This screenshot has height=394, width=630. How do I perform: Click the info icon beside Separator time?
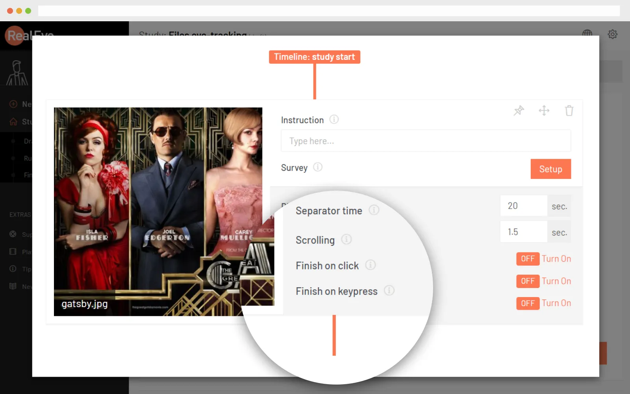click(x=374, y=210)
